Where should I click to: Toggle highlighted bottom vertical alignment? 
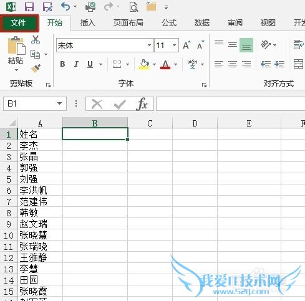click(246, 45)
